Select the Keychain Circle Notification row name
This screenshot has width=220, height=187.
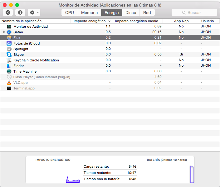pyautogui.click(x=36, y=60)
